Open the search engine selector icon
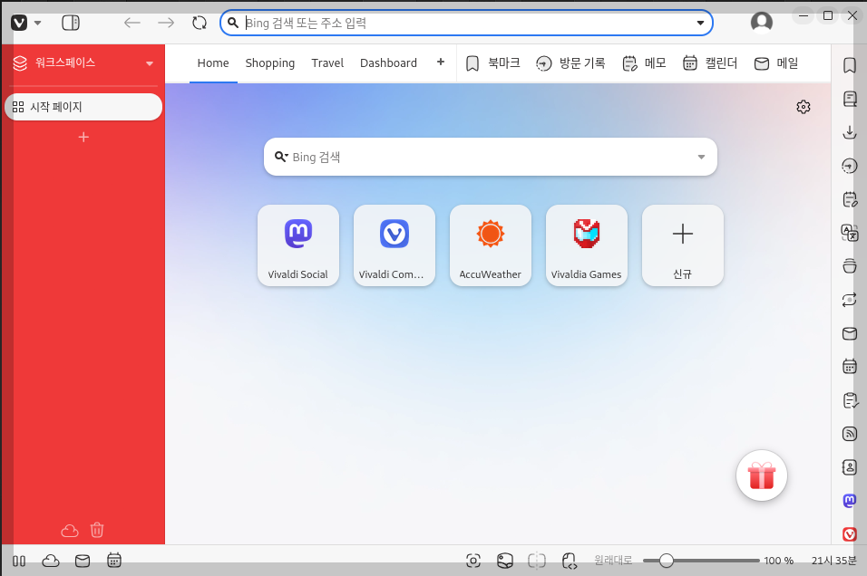The image size is (867, 576). [x=281, y=157]
